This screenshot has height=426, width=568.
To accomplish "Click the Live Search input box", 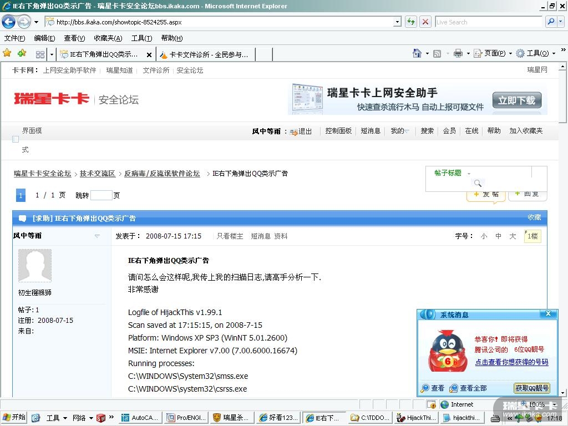I will point(488,22).
